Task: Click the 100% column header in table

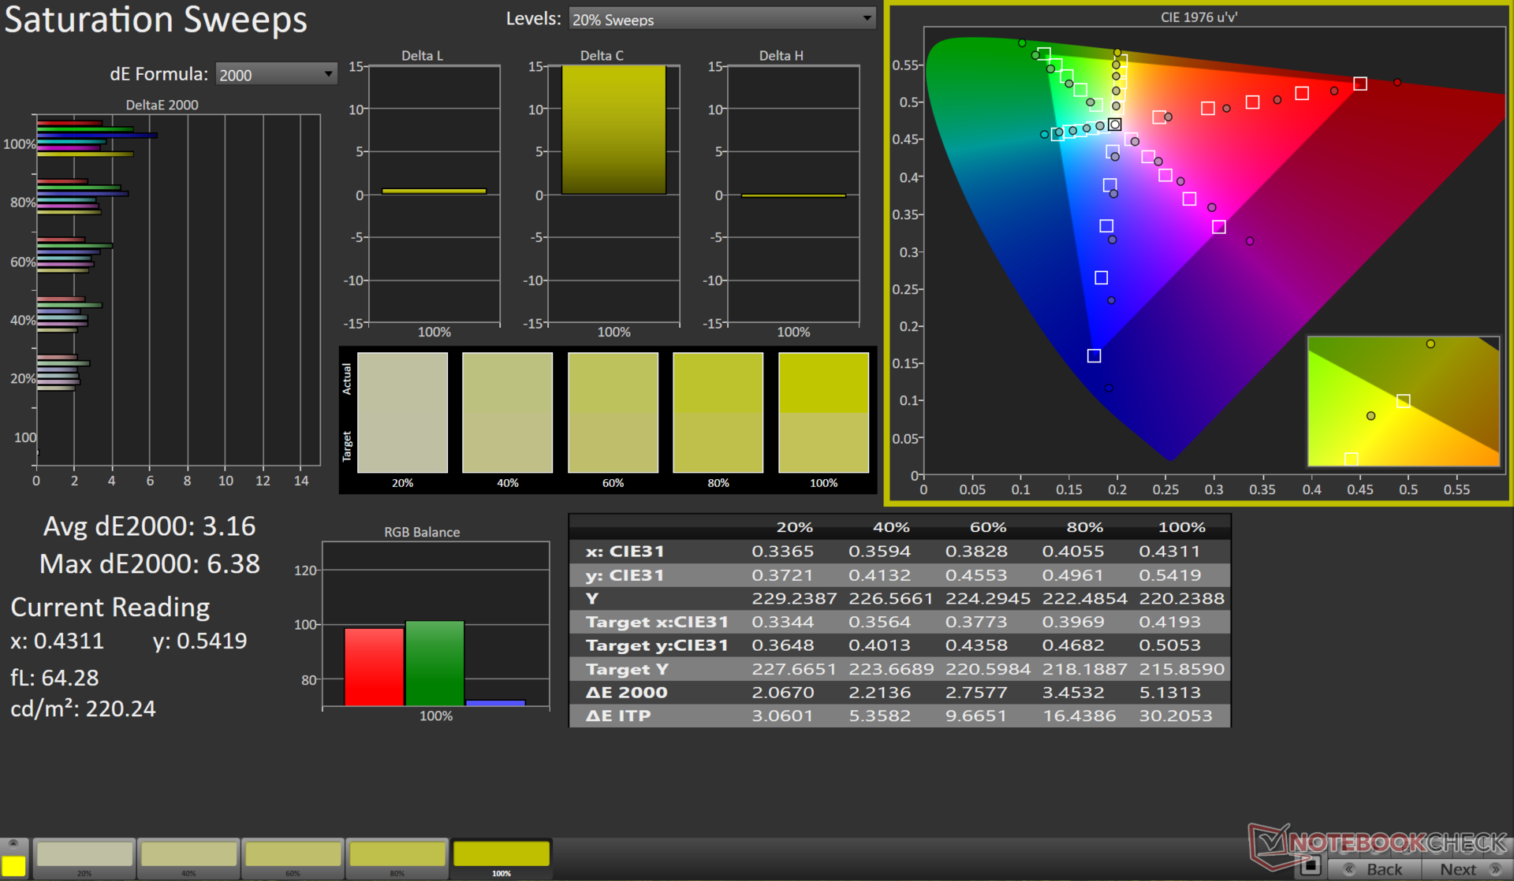Action: (x=1180, y=527)
